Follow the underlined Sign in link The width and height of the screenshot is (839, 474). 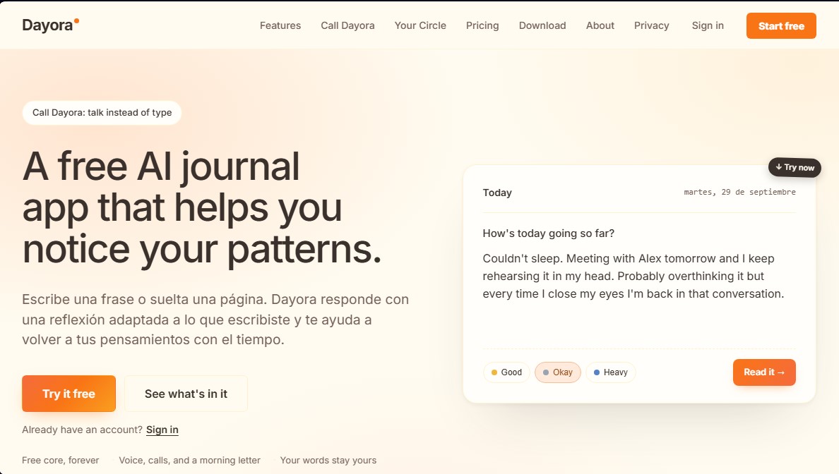[x=162, y=430]
